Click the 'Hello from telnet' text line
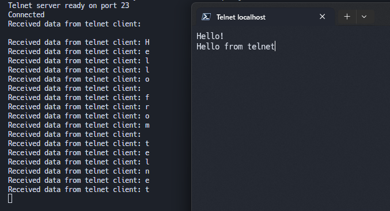Screen dimensions: 390x211 (x=235, y=47)
